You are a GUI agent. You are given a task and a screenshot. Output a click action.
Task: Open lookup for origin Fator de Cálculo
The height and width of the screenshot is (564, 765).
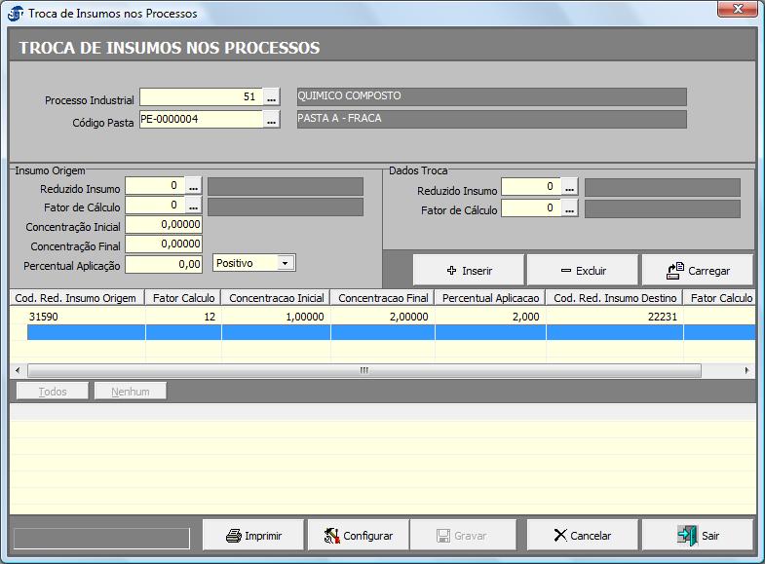(194, 207)
